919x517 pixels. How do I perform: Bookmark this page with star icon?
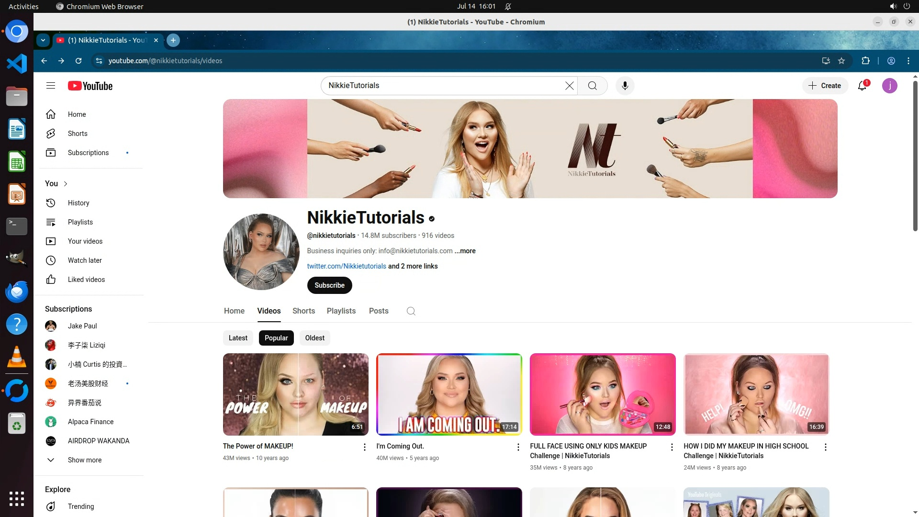(841, 61)
